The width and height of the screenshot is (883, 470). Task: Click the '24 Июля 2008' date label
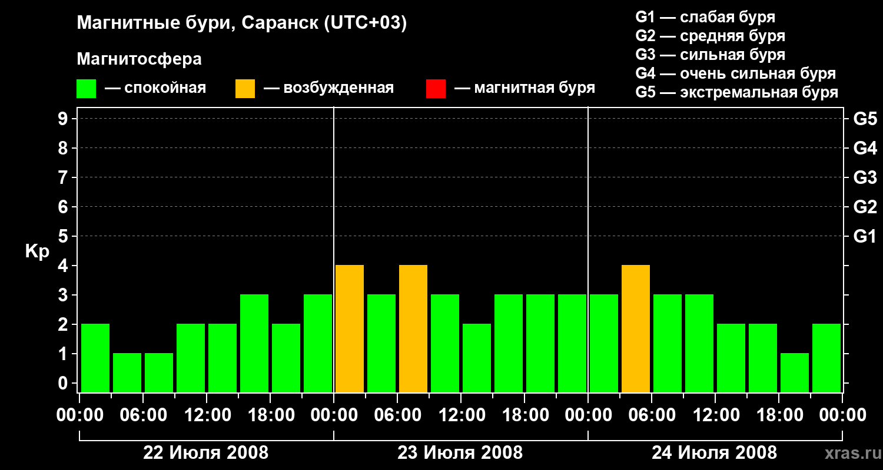click(715, 453)
